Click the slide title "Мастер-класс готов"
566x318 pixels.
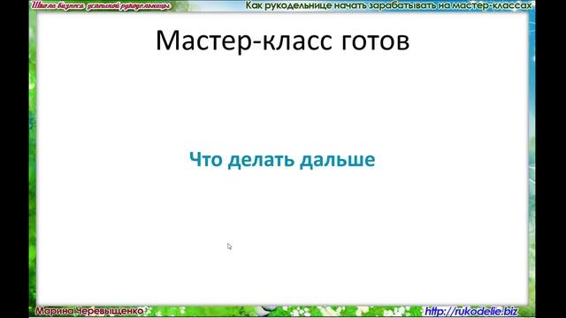point(283,41)
